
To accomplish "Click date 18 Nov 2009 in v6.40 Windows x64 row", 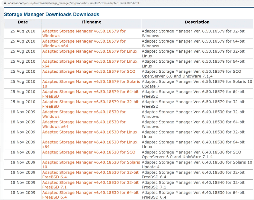I will tap(23, 122).
